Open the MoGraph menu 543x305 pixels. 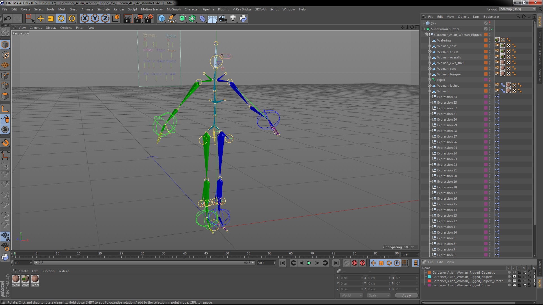point(173,9)
